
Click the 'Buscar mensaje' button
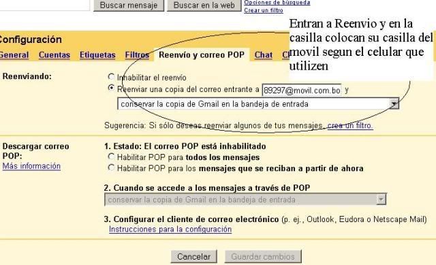(x=129, y=5)
